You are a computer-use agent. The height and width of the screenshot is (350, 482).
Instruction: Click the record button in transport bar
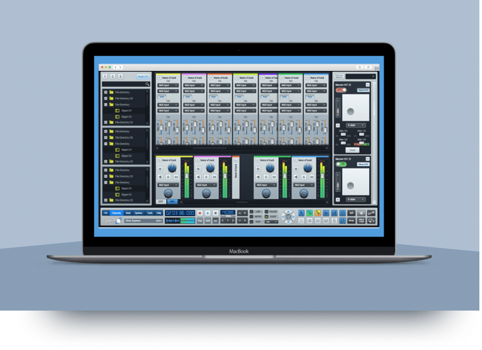pyautogui.click(x=200, y=213)
